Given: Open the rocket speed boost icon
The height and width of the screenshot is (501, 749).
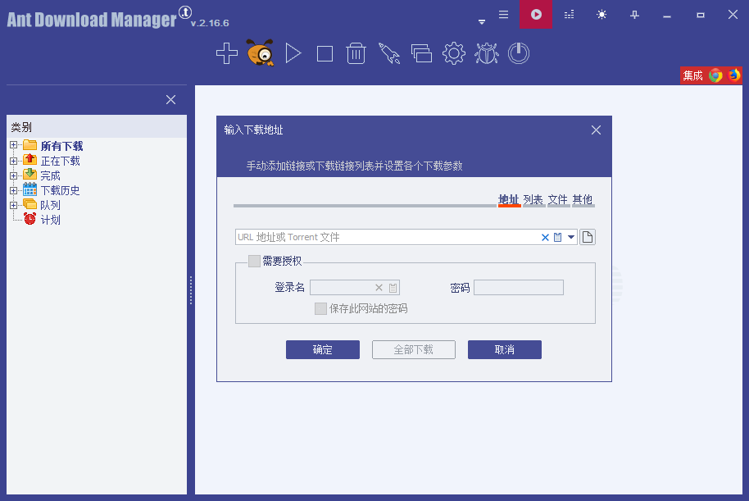Looking at the screenshot, I should click(x=388, y=52).
